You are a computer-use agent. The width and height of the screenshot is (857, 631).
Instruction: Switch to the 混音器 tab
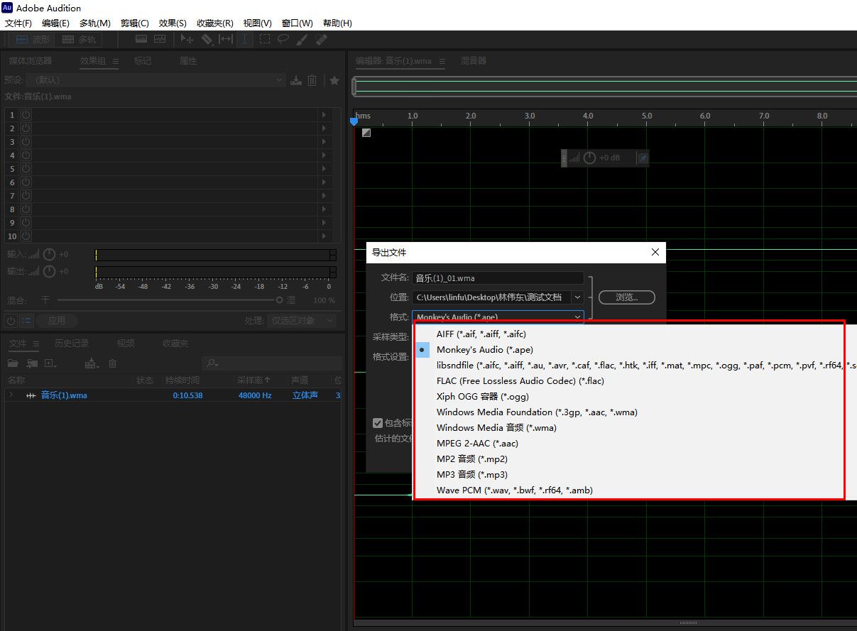[474, 61]
